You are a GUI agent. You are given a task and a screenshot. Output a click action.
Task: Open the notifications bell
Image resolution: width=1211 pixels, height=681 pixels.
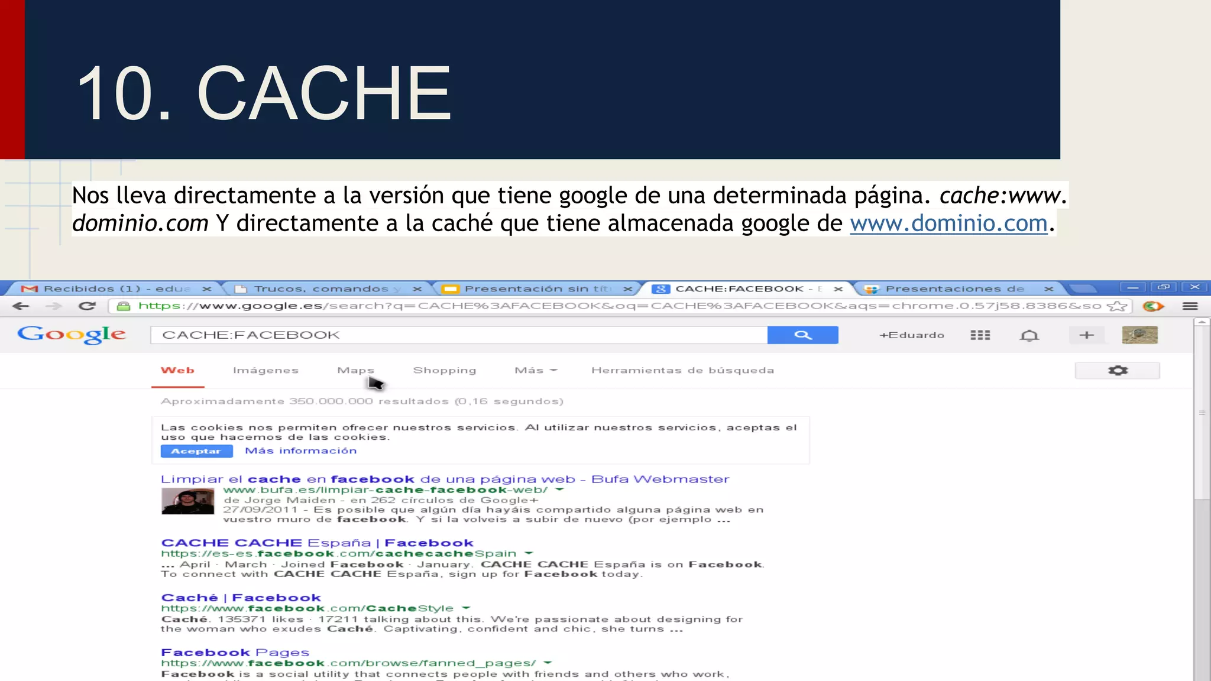pyautogui.click(x=1029, y=335)
